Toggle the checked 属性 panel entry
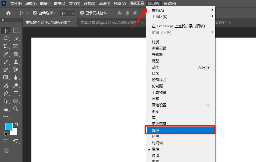 point(181,149)
